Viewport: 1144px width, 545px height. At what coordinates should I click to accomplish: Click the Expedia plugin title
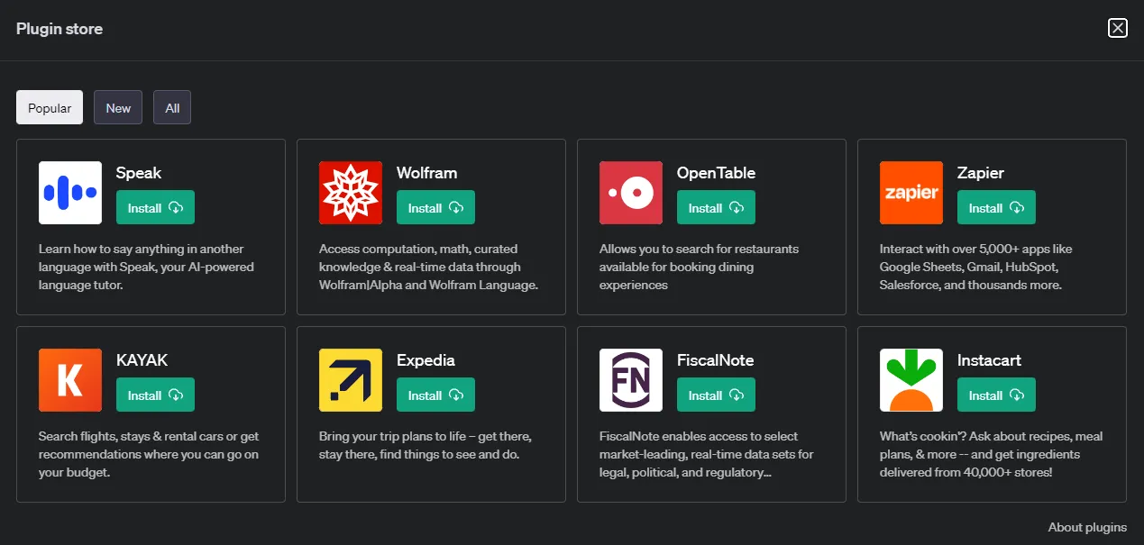pyautogui.click(x=426, y=360)
